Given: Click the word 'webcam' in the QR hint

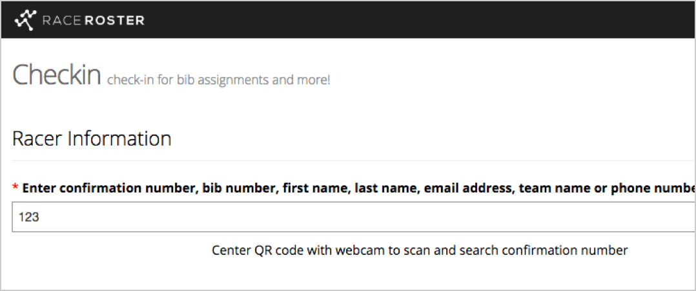Looking at the screenshot, I should (358, 250).
